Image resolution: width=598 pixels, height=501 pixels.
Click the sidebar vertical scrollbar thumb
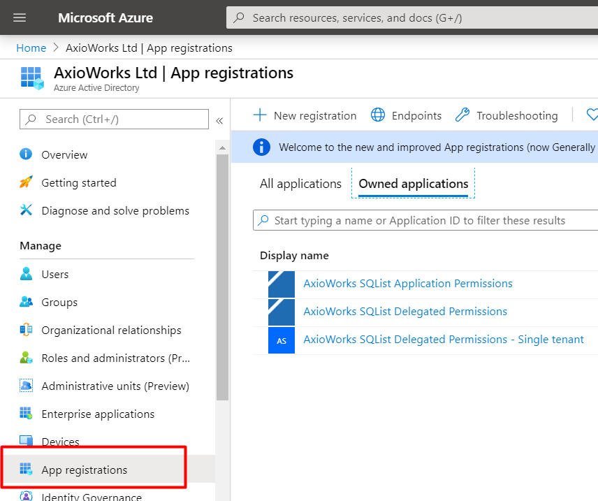[x=222, y=277]
